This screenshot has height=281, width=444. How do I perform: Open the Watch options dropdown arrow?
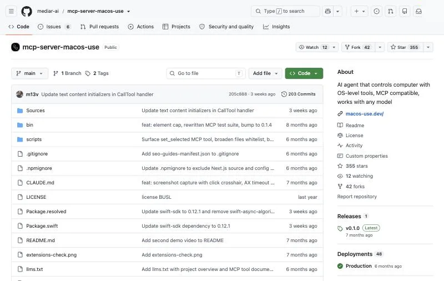[334, 47]
